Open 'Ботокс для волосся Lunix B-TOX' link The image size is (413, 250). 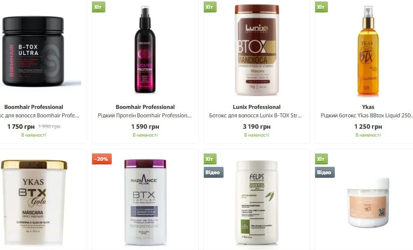(256, 115)
